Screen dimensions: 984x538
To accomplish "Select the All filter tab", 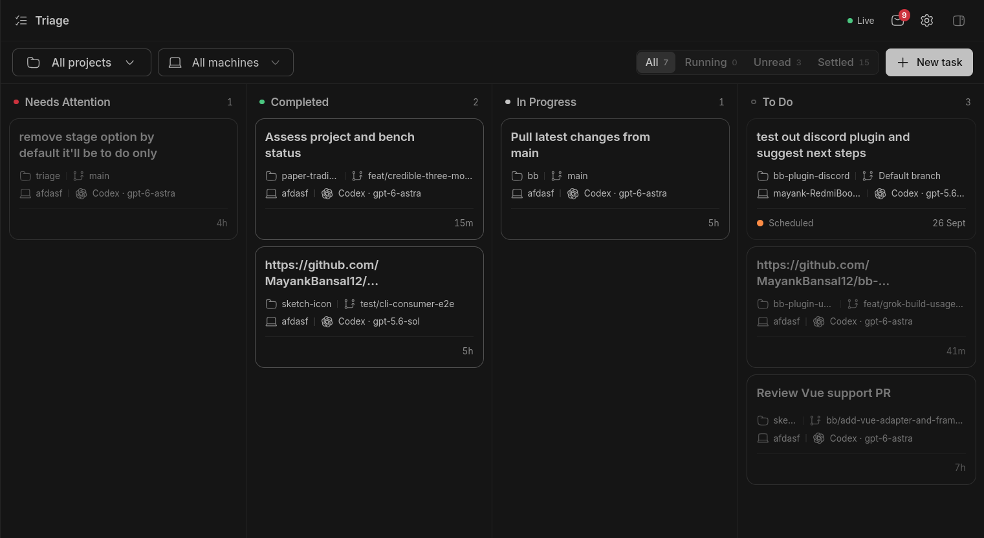I will [657, 63].
